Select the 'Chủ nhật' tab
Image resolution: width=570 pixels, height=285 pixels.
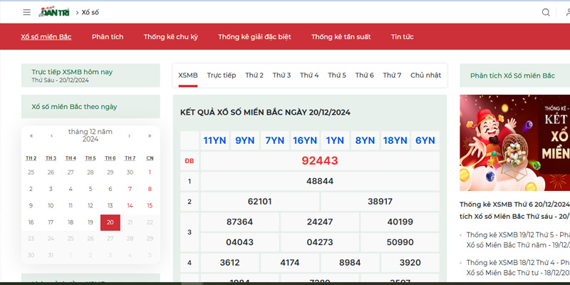tap(425, 75)
